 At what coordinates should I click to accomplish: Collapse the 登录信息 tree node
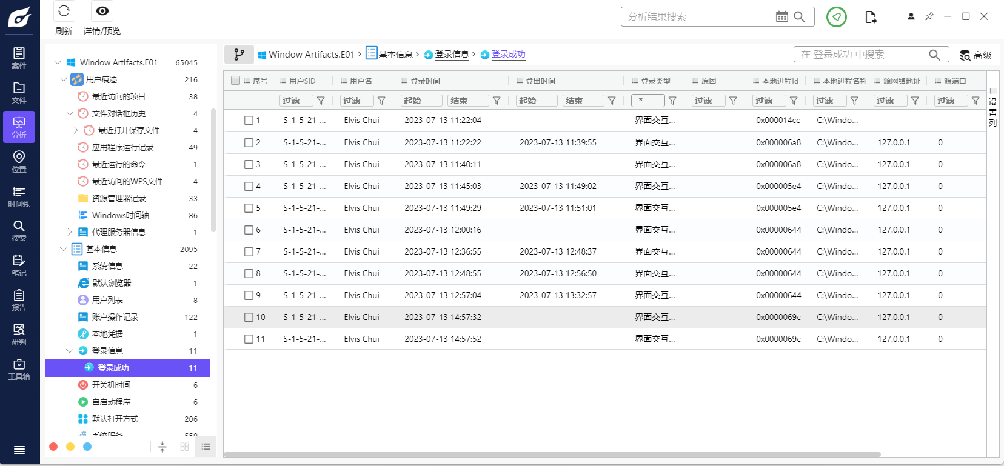tap(70, 351)
